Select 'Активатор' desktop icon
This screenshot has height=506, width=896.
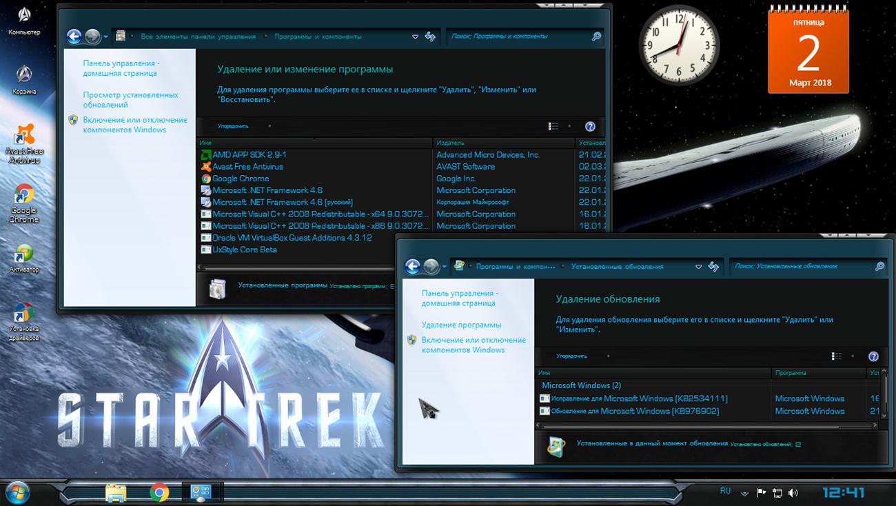click(24, 259)
